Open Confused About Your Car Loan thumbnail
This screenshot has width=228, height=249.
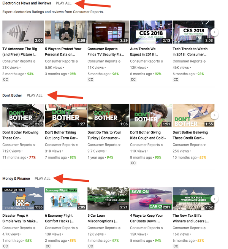click(108, 199)
